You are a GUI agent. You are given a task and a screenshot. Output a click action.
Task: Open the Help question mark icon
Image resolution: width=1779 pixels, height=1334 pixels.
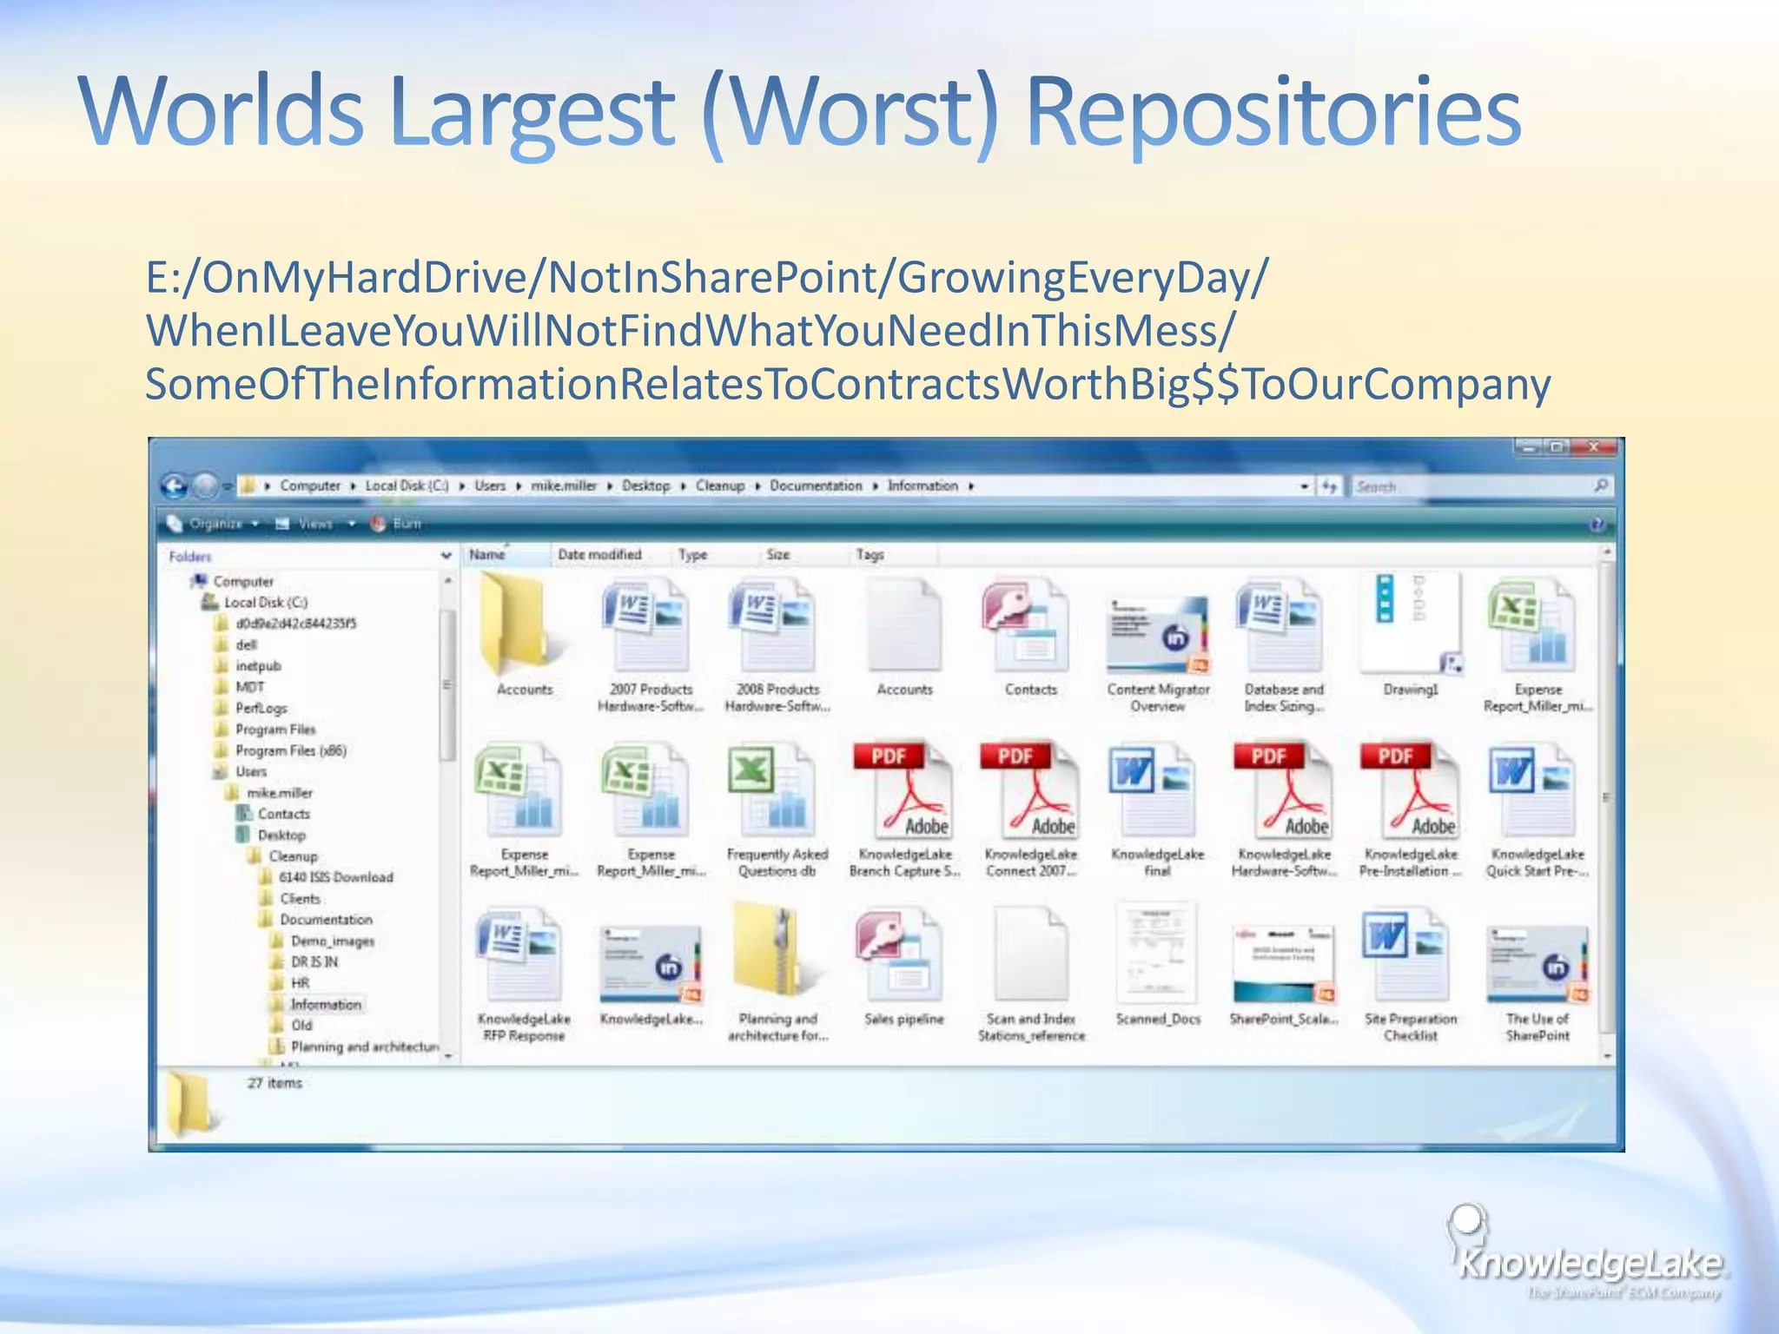(1597, 524)
